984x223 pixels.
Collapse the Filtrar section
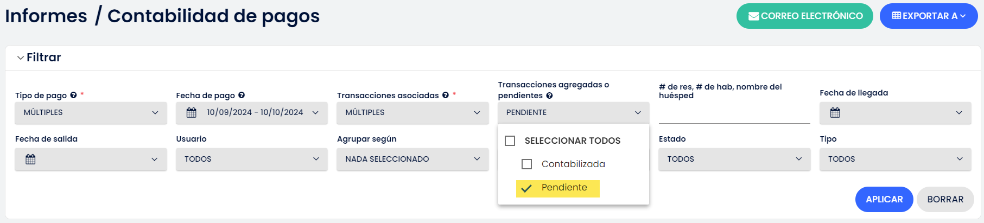pyautogui.click(x=39, y=58)
